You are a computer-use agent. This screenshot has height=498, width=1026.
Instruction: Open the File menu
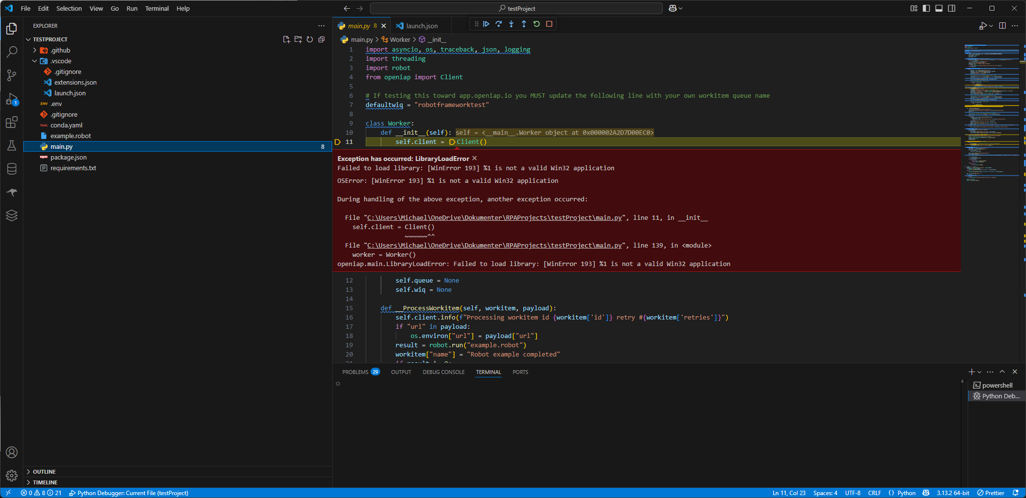click(26, 8)
